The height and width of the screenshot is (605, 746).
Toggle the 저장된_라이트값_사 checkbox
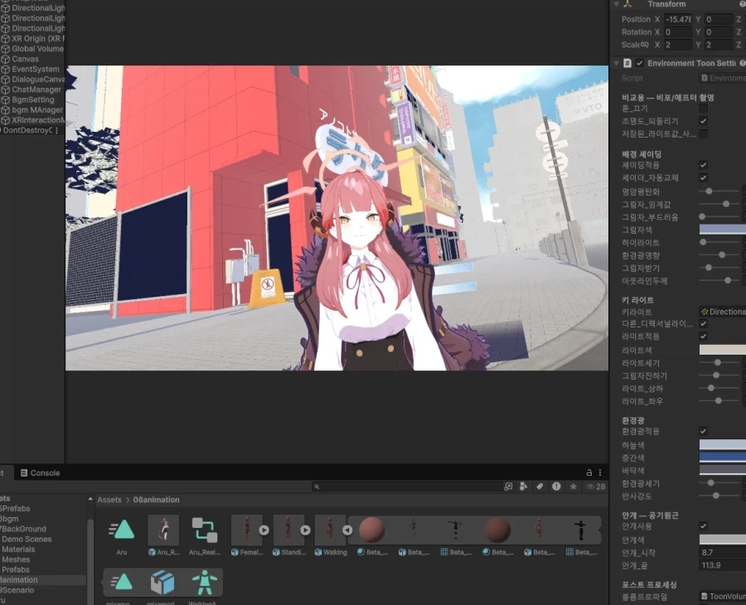pyautogui.click(x=703, y=134)
